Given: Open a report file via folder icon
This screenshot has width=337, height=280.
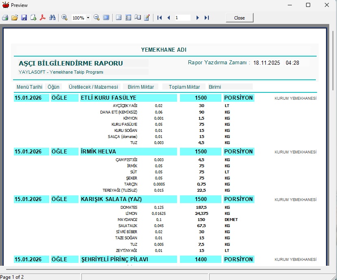Looking at the screenshot, I should [15, 18].
